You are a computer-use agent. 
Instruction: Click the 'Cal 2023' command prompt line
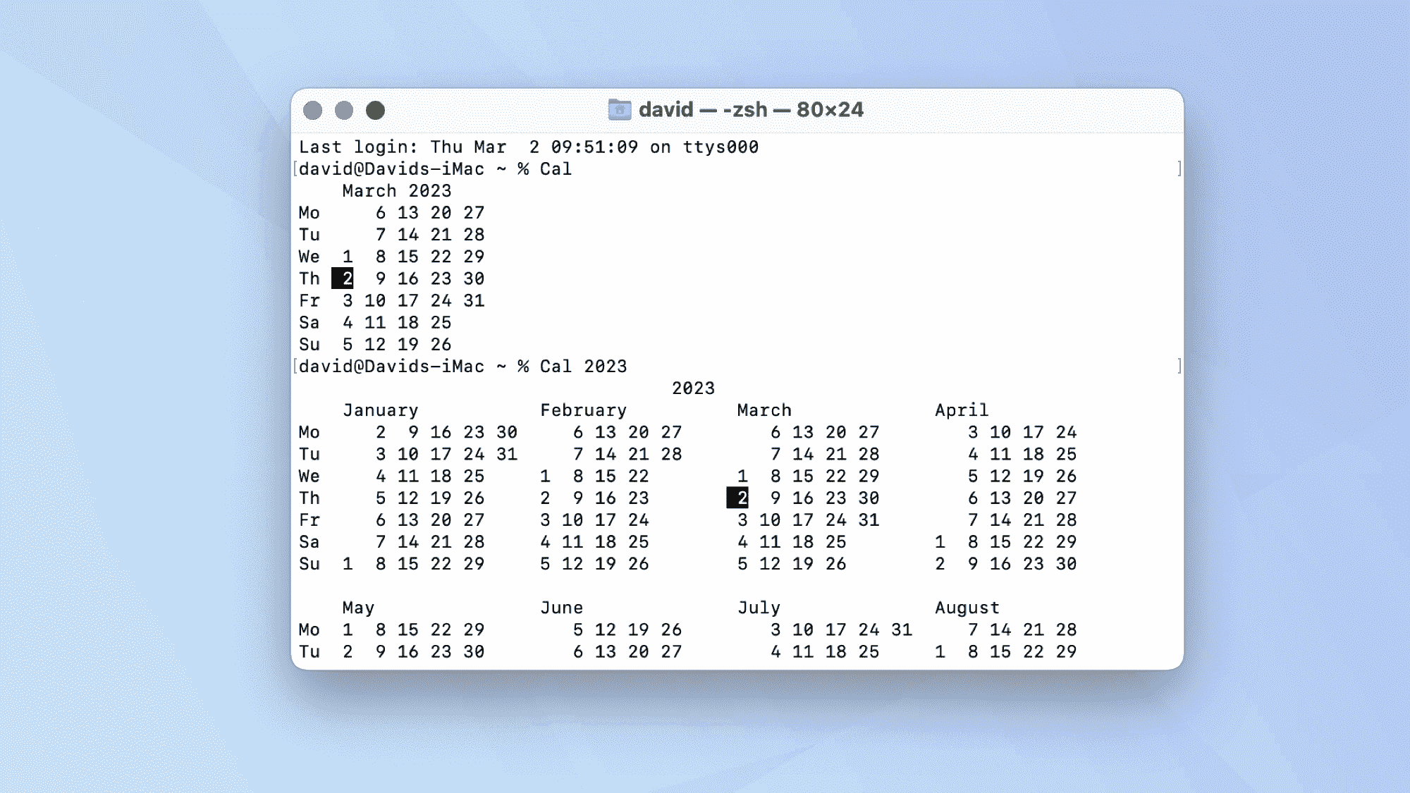click(x=462, y=367)
